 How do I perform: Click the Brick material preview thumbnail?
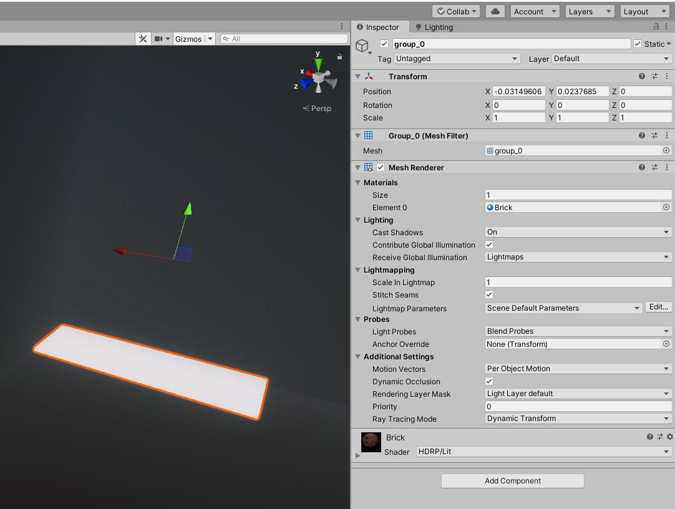pyautogui.click(x=371, y=442)
